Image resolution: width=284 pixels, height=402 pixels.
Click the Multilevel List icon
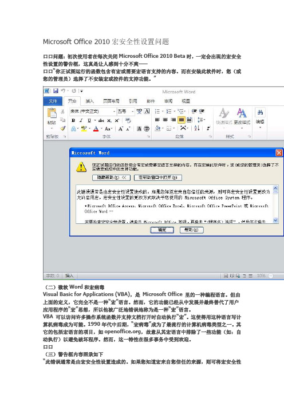181,111
